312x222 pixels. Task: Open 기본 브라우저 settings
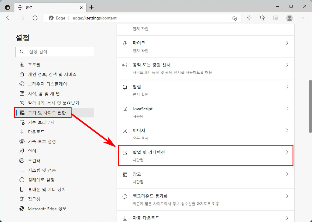tap(54, 122)
